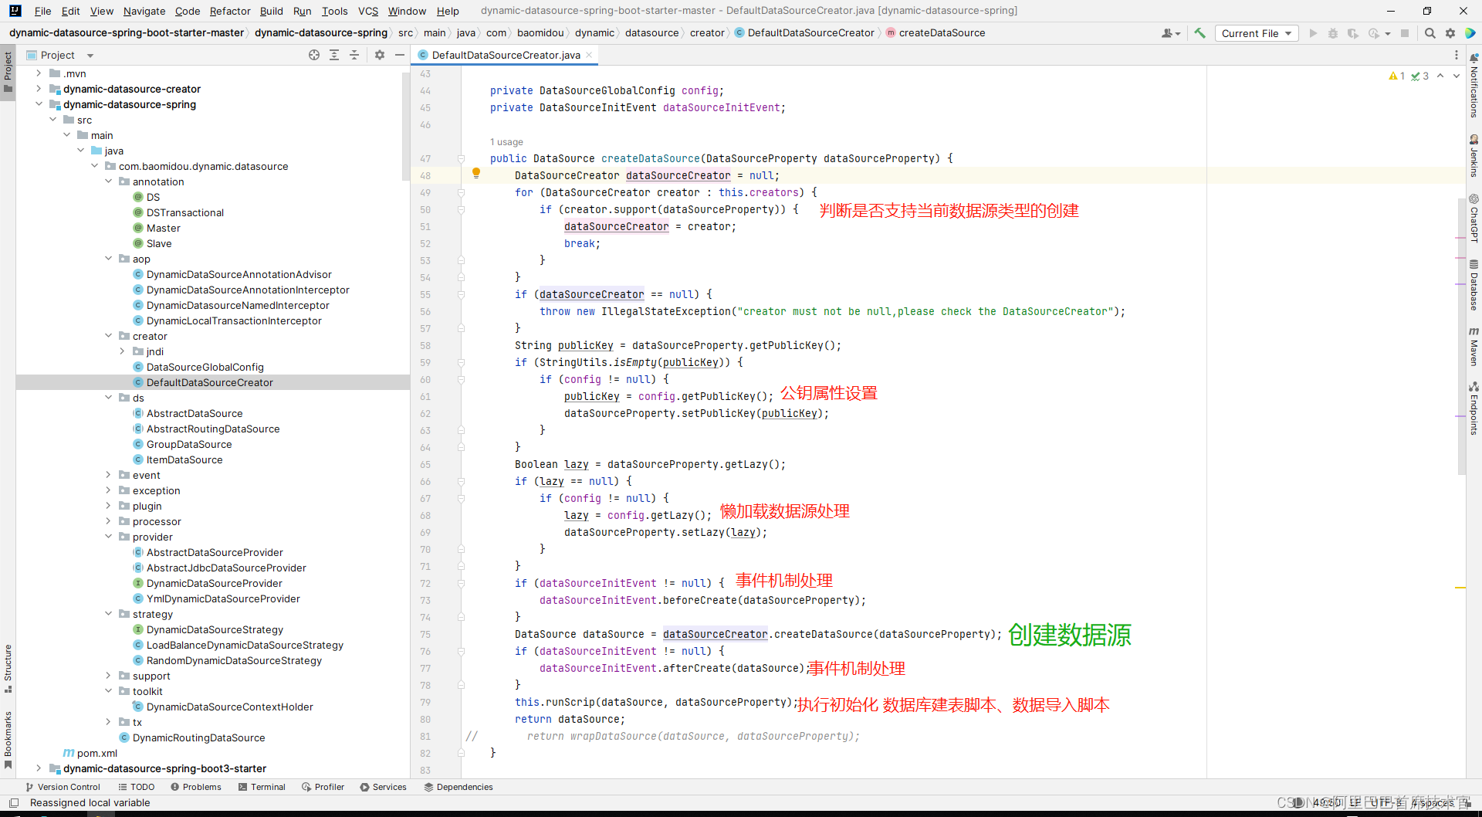Open the Dependencies tool window
1482x817 pixels.
[x=458, y=787]
